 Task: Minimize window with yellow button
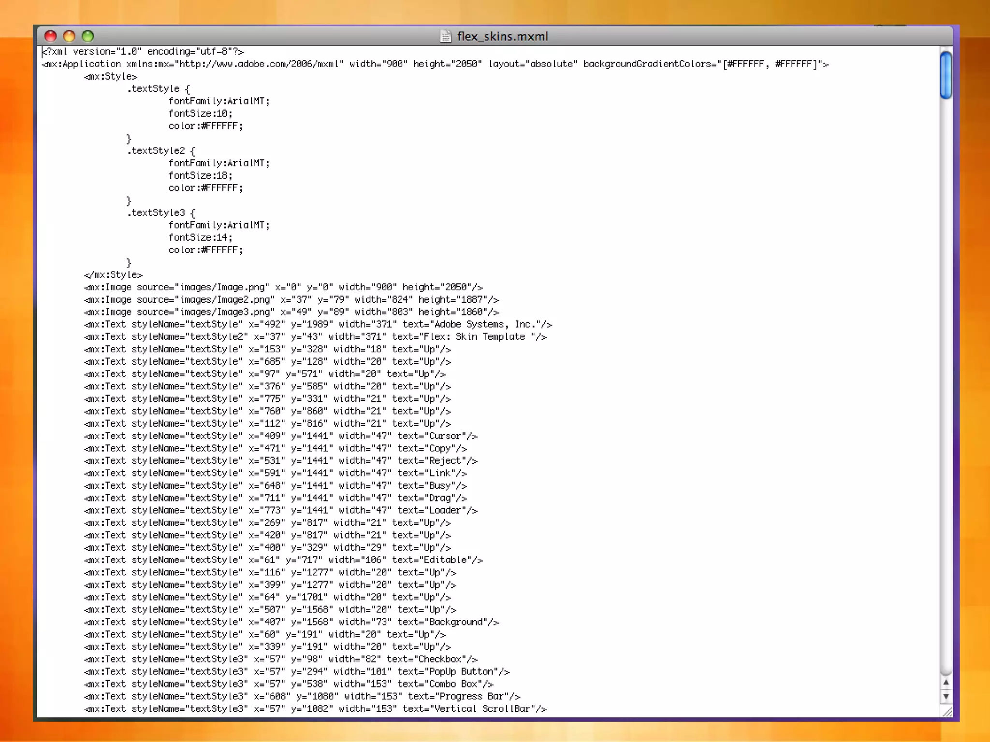coord(69,36)
